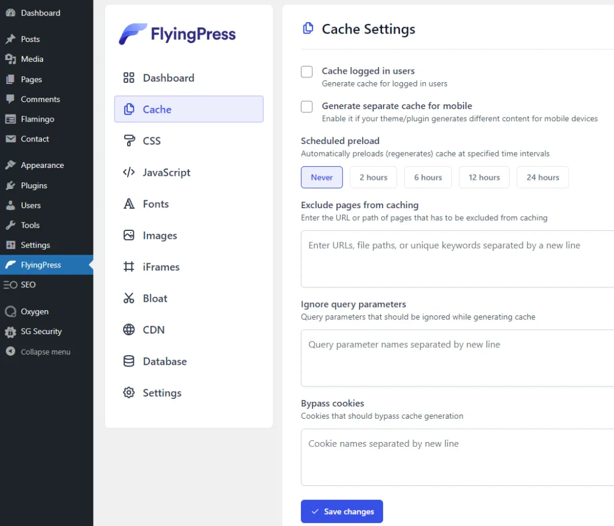Image resolution: width=614 pixels, height=526 pixels.
Task: Click the JavaScript code brackets icon
Action: [129, 173]
